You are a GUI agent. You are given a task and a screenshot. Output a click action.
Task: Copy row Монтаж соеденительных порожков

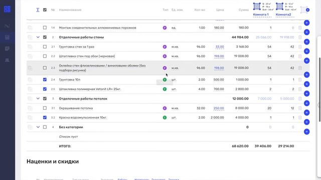30,28
